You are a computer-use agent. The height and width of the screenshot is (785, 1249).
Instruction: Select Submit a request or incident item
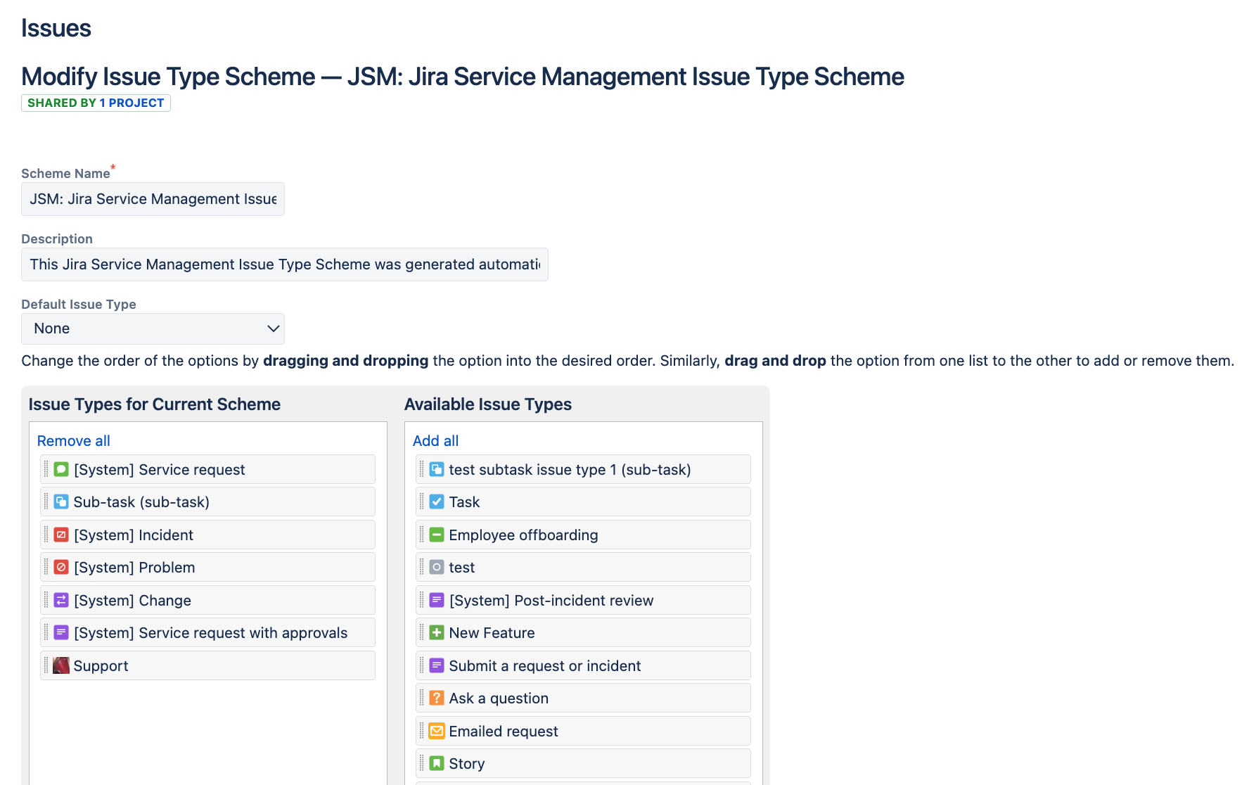click(583, 665)
